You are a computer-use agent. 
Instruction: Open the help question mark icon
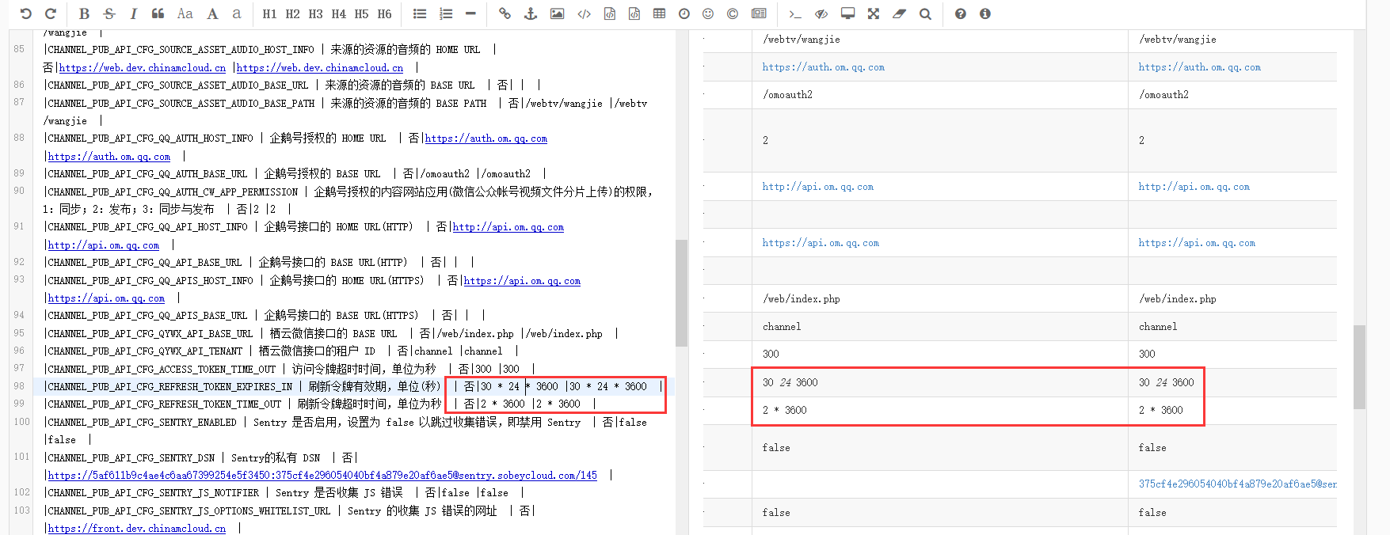pyautogui.click(x=961, y=13)
